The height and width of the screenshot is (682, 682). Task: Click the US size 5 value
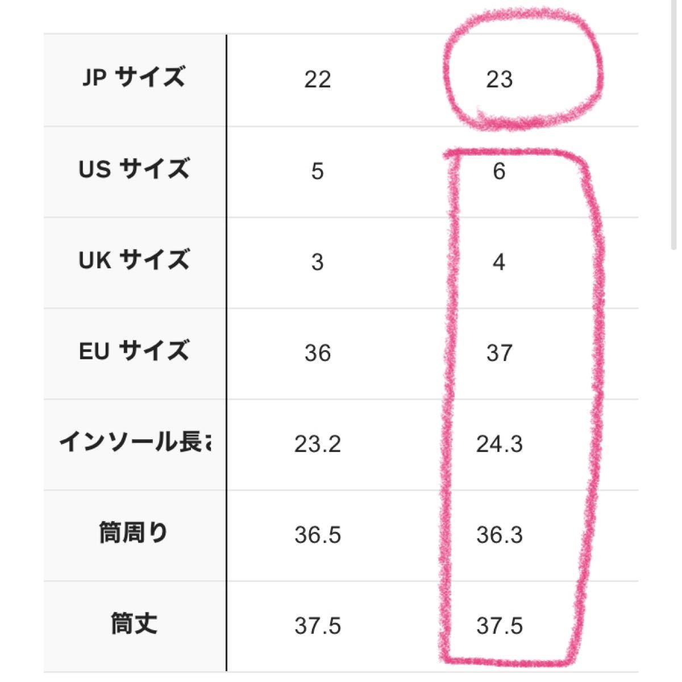[317, 171]
